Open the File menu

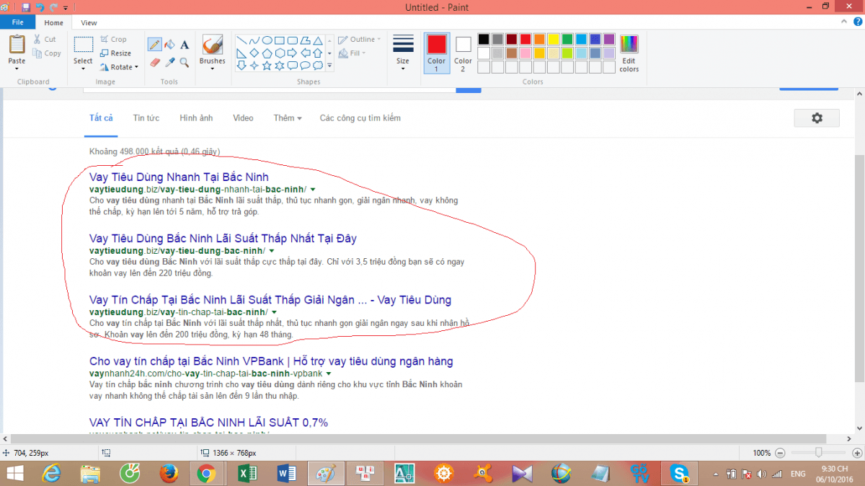17,23
